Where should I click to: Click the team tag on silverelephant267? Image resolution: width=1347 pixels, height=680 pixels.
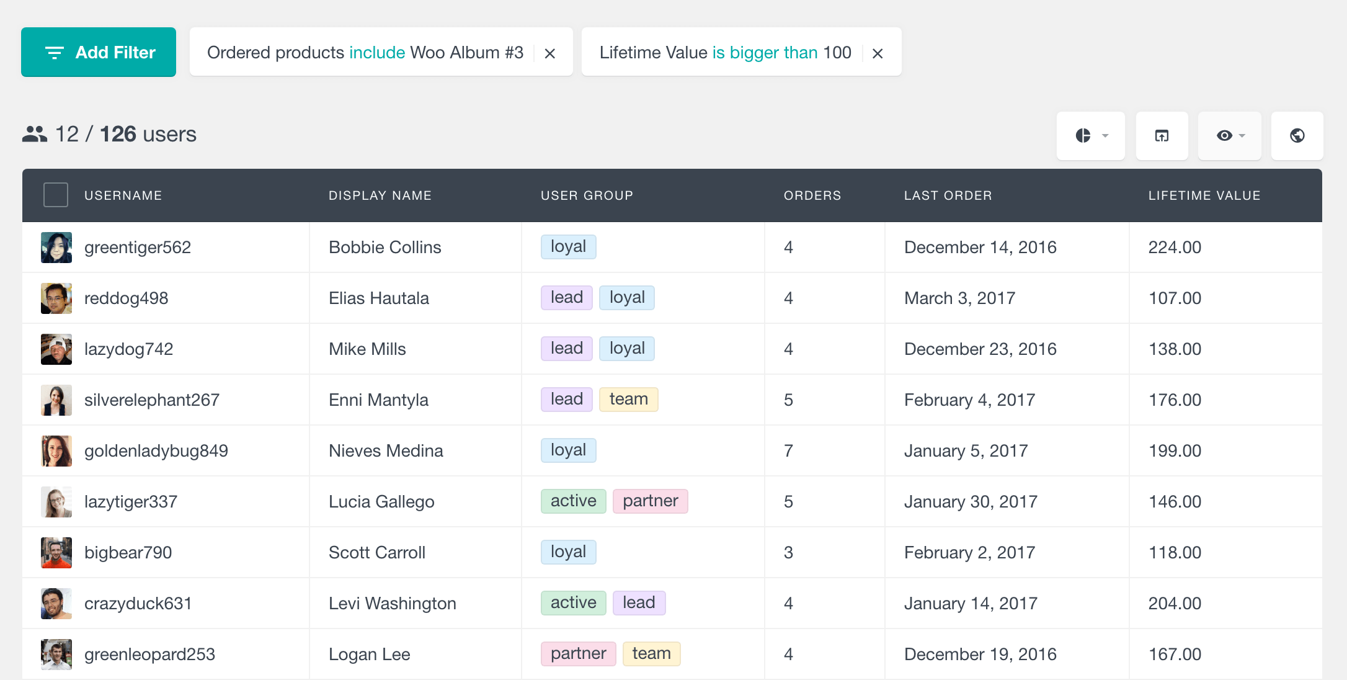(631, 400)
